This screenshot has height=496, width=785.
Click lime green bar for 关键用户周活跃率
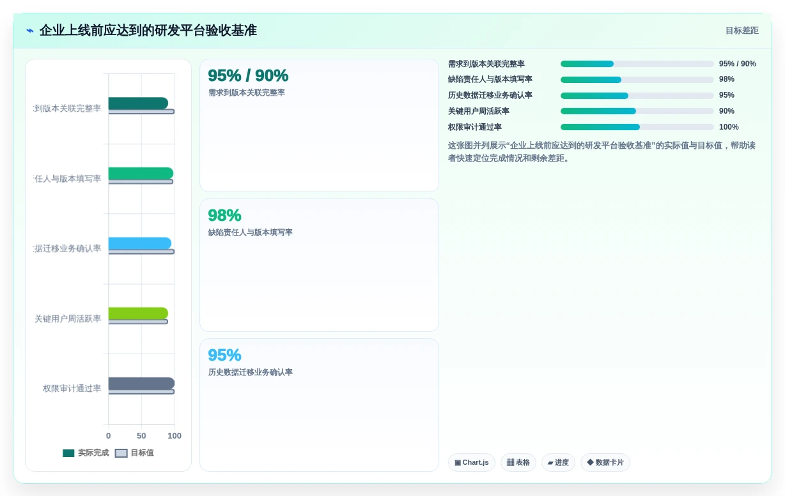click(x=138, y=313)
